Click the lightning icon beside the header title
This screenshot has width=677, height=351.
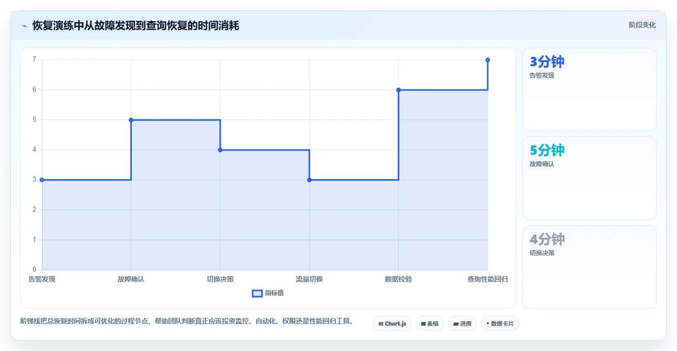pos(24,26)
